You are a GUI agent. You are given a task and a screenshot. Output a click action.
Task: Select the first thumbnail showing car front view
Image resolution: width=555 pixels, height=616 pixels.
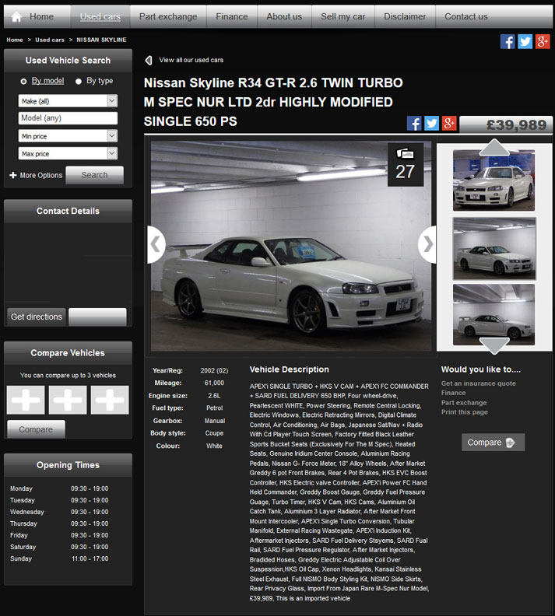494,180
